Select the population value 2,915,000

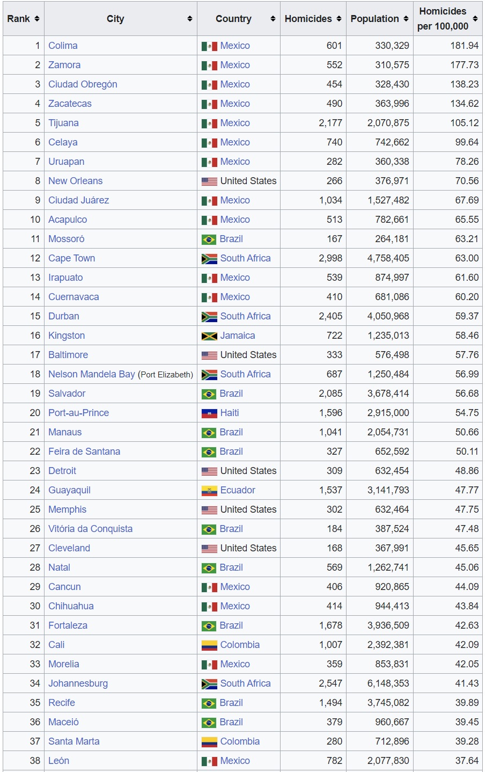[388, 413]
